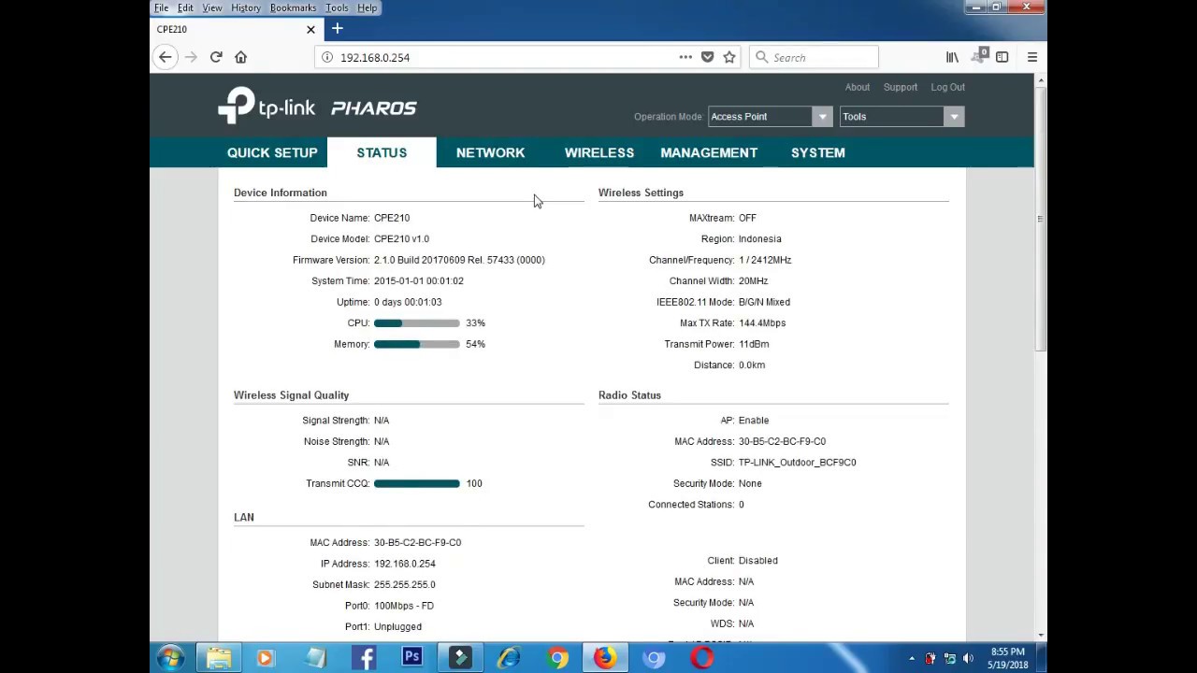Click the CPU usage bar
Image resolution: width=1197 pixels, height=673 pixels.
417,323
